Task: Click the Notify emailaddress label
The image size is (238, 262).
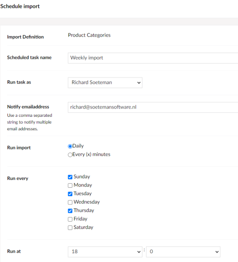Action: (x=28, y=107)
